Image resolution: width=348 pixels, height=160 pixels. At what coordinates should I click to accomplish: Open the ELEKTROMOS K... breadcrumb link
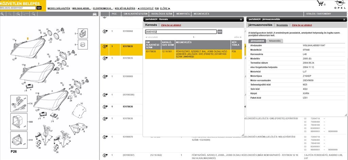coord(103,8)
